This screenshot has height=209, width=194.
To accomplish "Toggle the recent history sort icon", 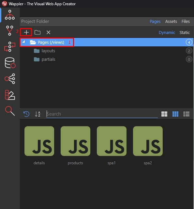I will pos(26,114).
